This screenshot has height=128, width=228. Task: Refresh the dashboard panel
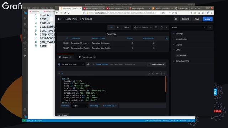[x=162, y=27]
